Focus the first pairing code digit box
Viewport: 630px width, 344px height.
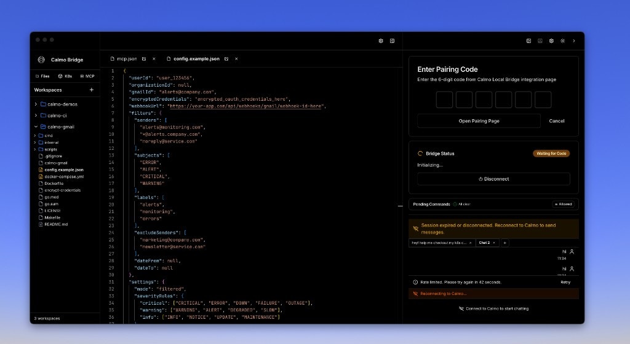pyautogui.click(x=444, y=100)
